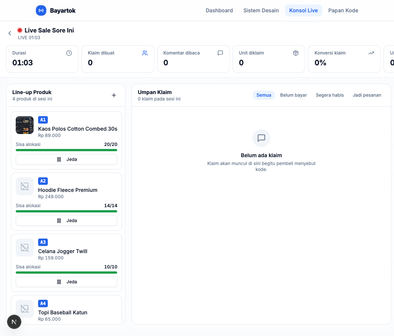Click the Belum ada klaim heading
Screen dimensions: 394x336
coord(261,155)
